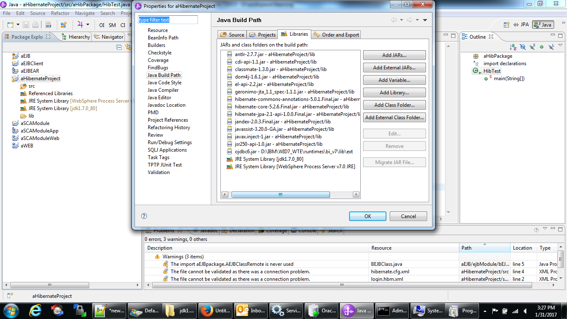Click the right arrow of libraries list scrollbar
This screenshot has width=567, height=319.
pos(356,194)
